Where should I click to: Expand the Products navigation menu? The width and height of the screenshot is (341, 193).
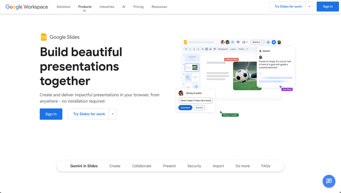point(85,7)
